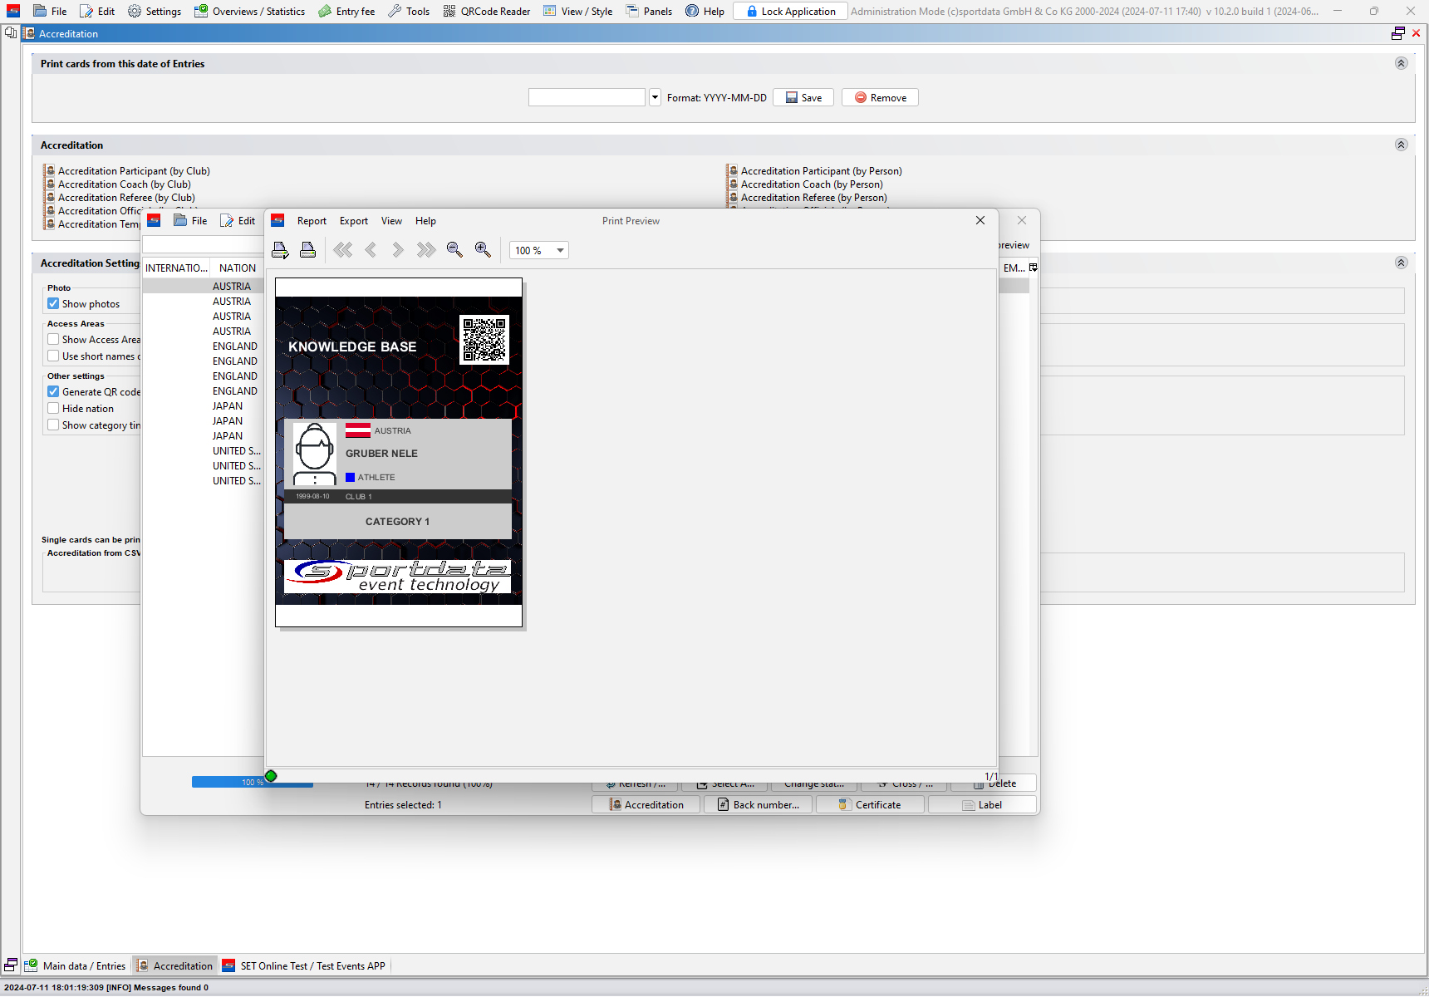Open the Export menu in Print Preview
Viewport: 1429px width, 997px height.
(x=354, y=221)
